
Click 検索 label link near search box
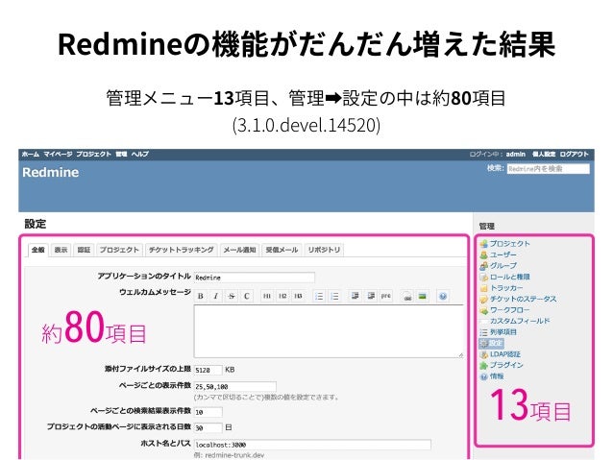pyautogui.click(x=494, y=168)
